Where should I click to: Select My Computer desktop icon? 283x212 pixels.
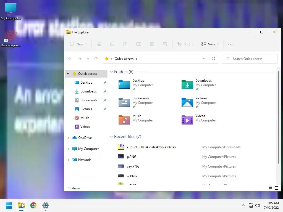point(11,12)
